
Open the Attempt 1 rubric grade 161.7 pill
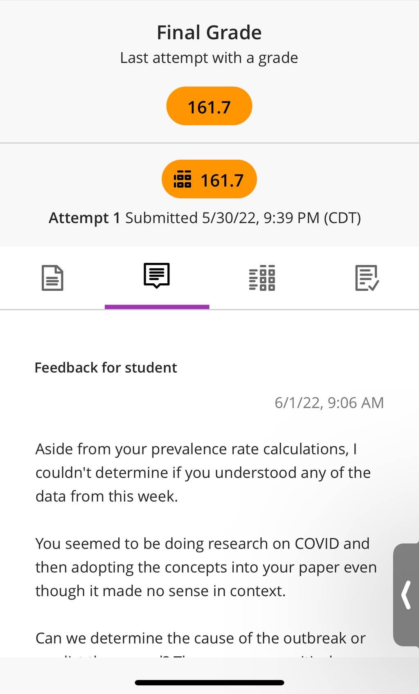[209, 179]
